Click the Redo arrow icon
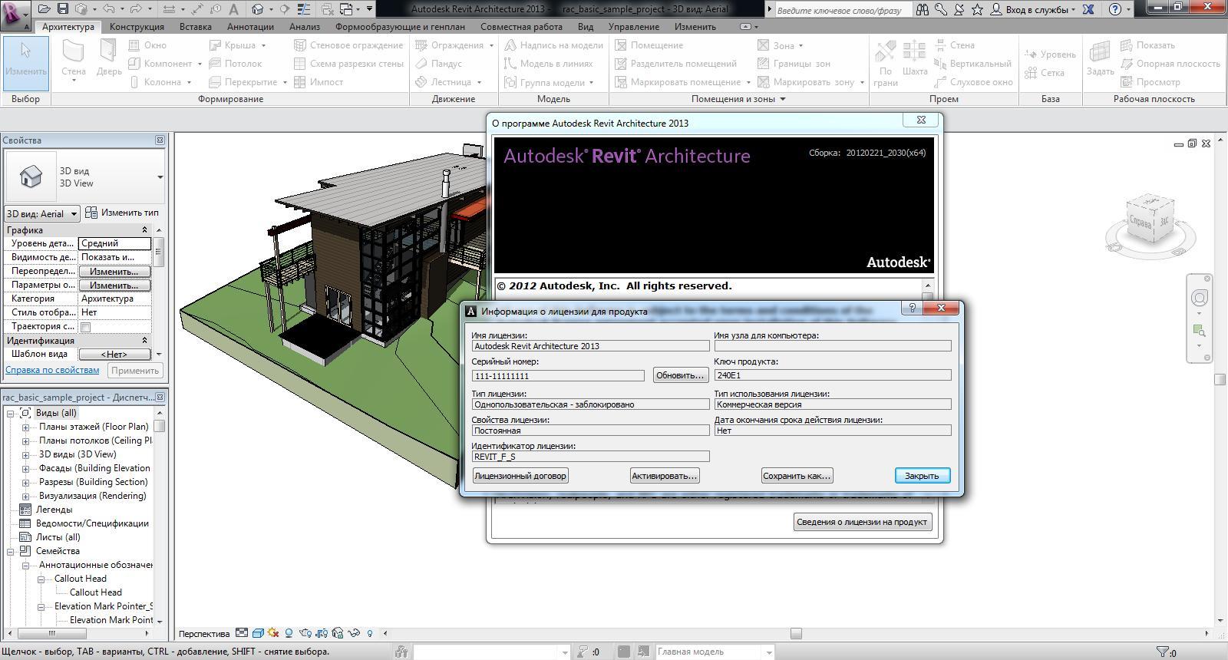Image resolution: width=1228 pixels, height=660 pixels. (137, 9)
